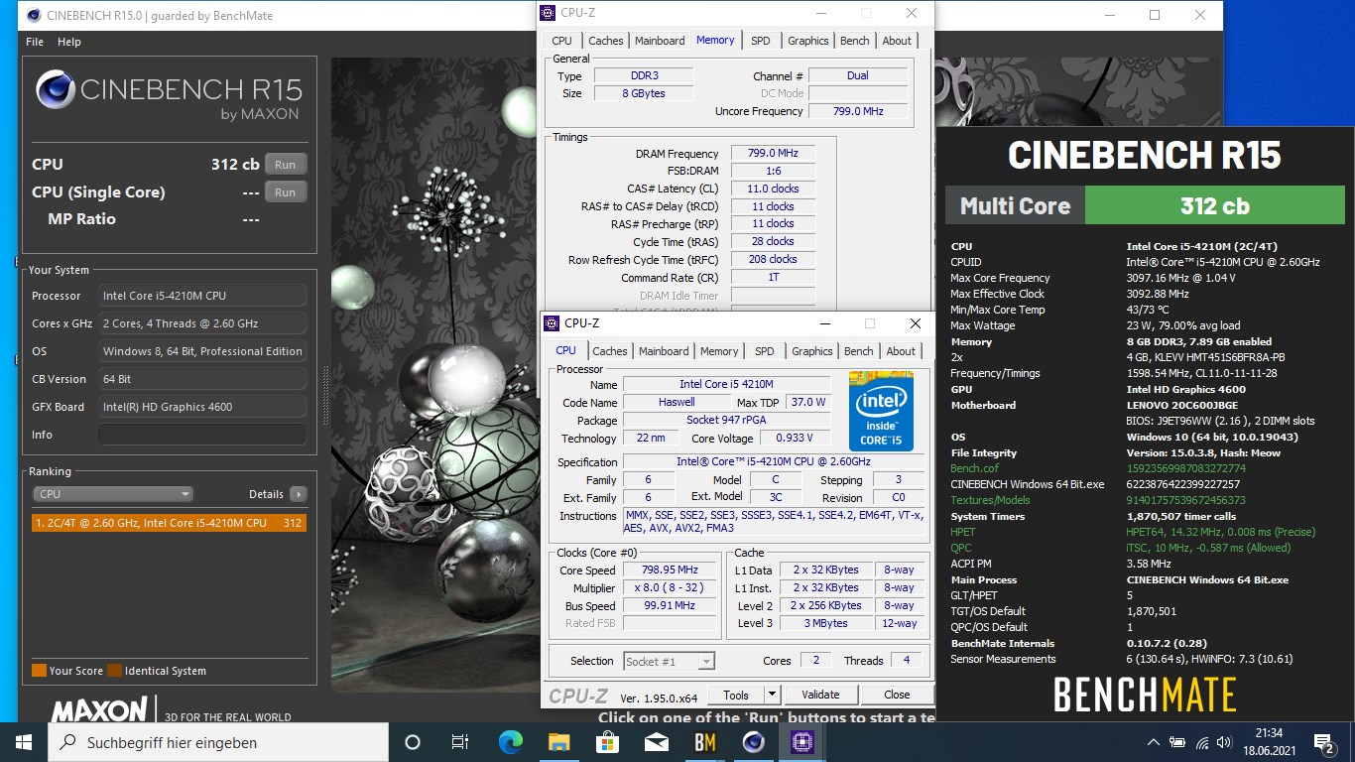1355x762 pixels.
Task: Open SPD tab in lower CPU-Z window
Action: pyautogui.click(x=765, y=351)
